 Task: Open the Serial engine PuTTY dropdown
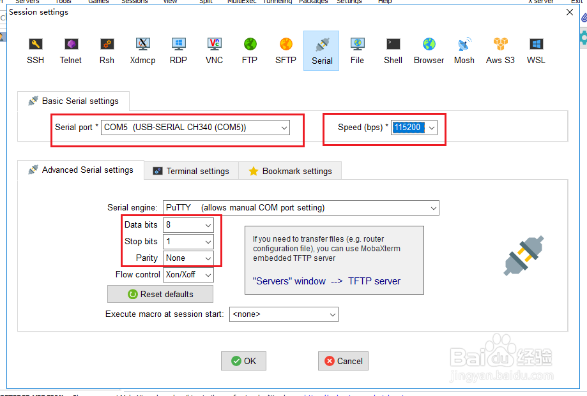click(301, 208)
